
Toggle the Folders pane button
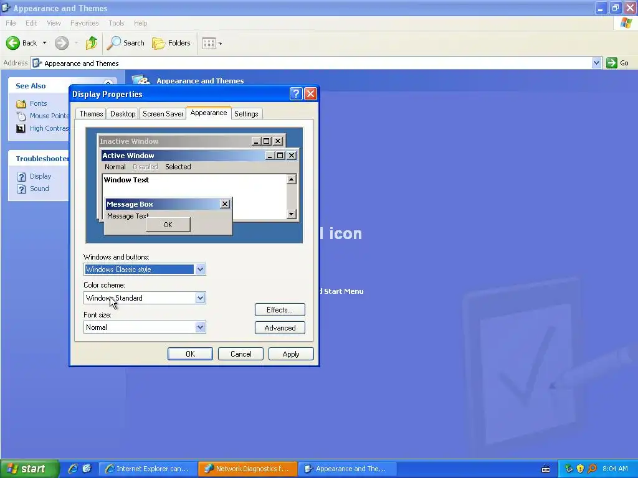pyautogui.click(x=171, y=43)
